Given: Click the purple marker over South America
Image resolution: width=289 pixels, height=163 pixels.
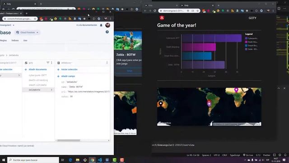Looking at the screenshot, I should [x=209, y=104].
